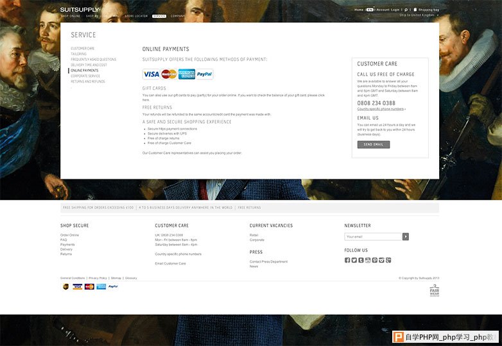Select the EN language selector
The width and height of the screenshot is (502, 346).
pyautogui.click(x=370, y=10)
